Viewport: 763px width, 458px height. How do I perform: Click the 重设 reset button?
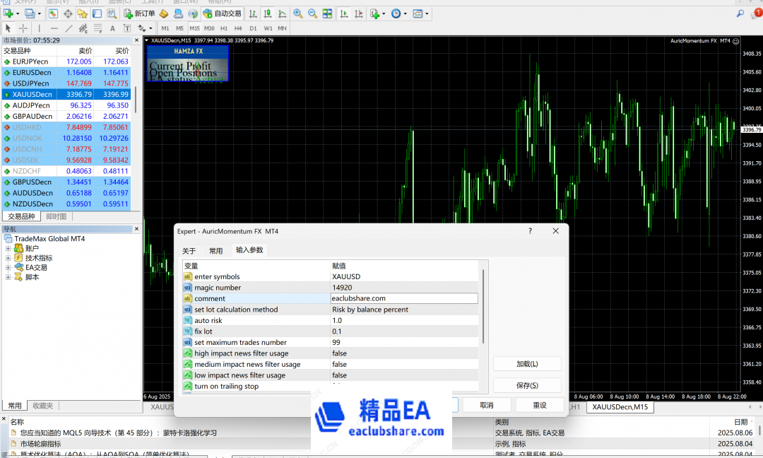[x=540, y=405]
